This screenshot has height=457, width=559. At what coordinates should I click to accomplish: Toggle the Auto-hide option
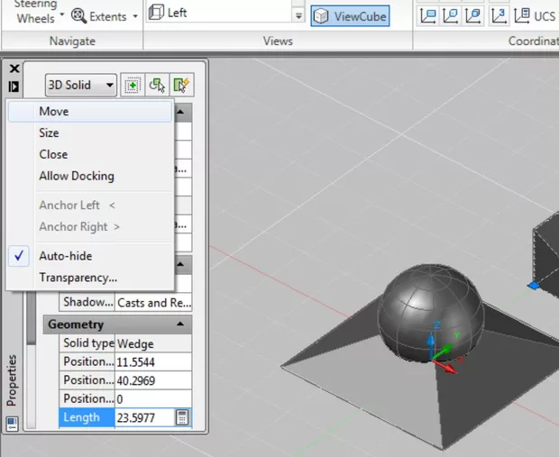(65, 256)
